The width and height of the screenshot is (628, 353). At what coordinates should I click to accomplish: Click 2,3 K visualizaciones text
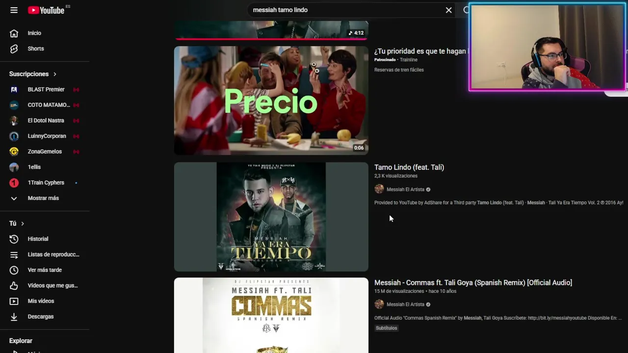pyautogui.click(x=396, y=176)
